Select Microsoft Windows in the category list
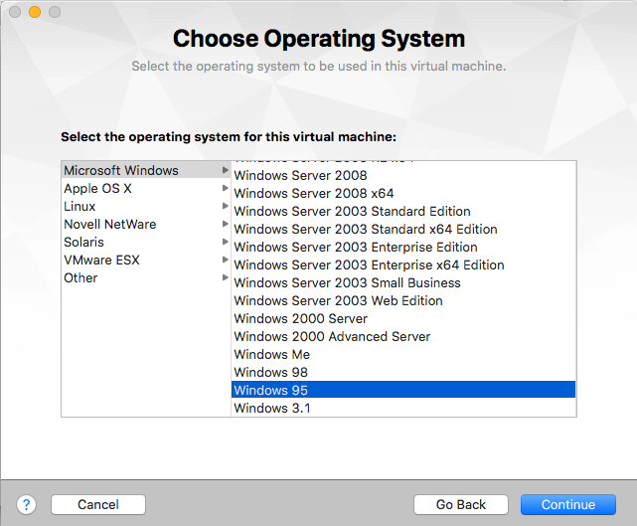This screenshot has height=526, width=637. click(121, 170)
